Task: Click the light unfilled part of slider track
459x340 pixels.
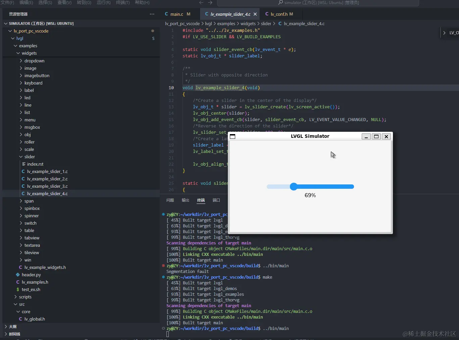Action: [x=278, y=187]
